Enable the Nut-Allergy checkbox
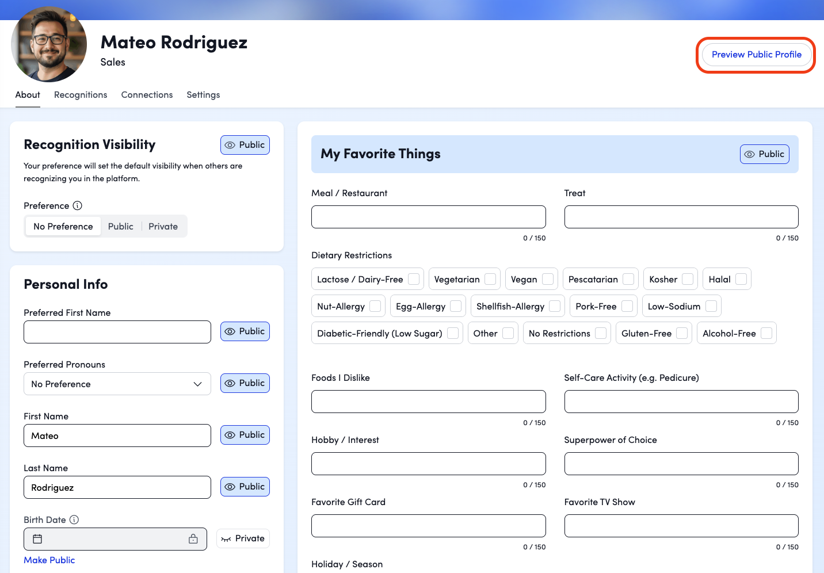The height and width of the screenshot is (573, 824). point(375,307)
